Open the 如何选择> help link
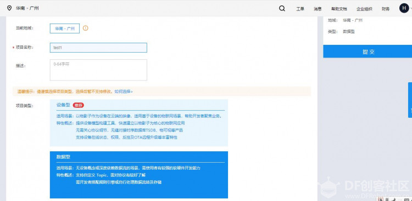This screenshot has width=412, height=201. point(124,91)
